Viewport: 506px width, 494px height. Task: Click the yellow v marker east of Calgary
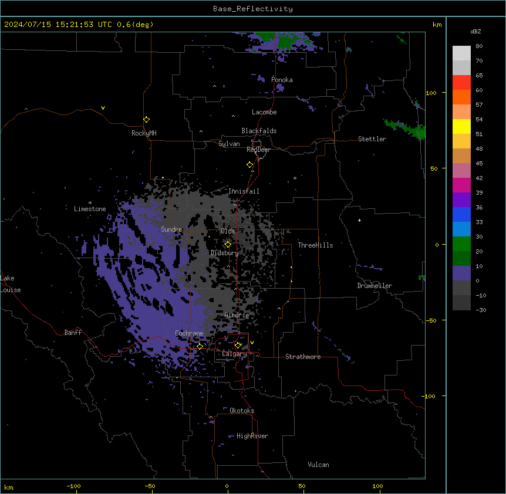252,343
